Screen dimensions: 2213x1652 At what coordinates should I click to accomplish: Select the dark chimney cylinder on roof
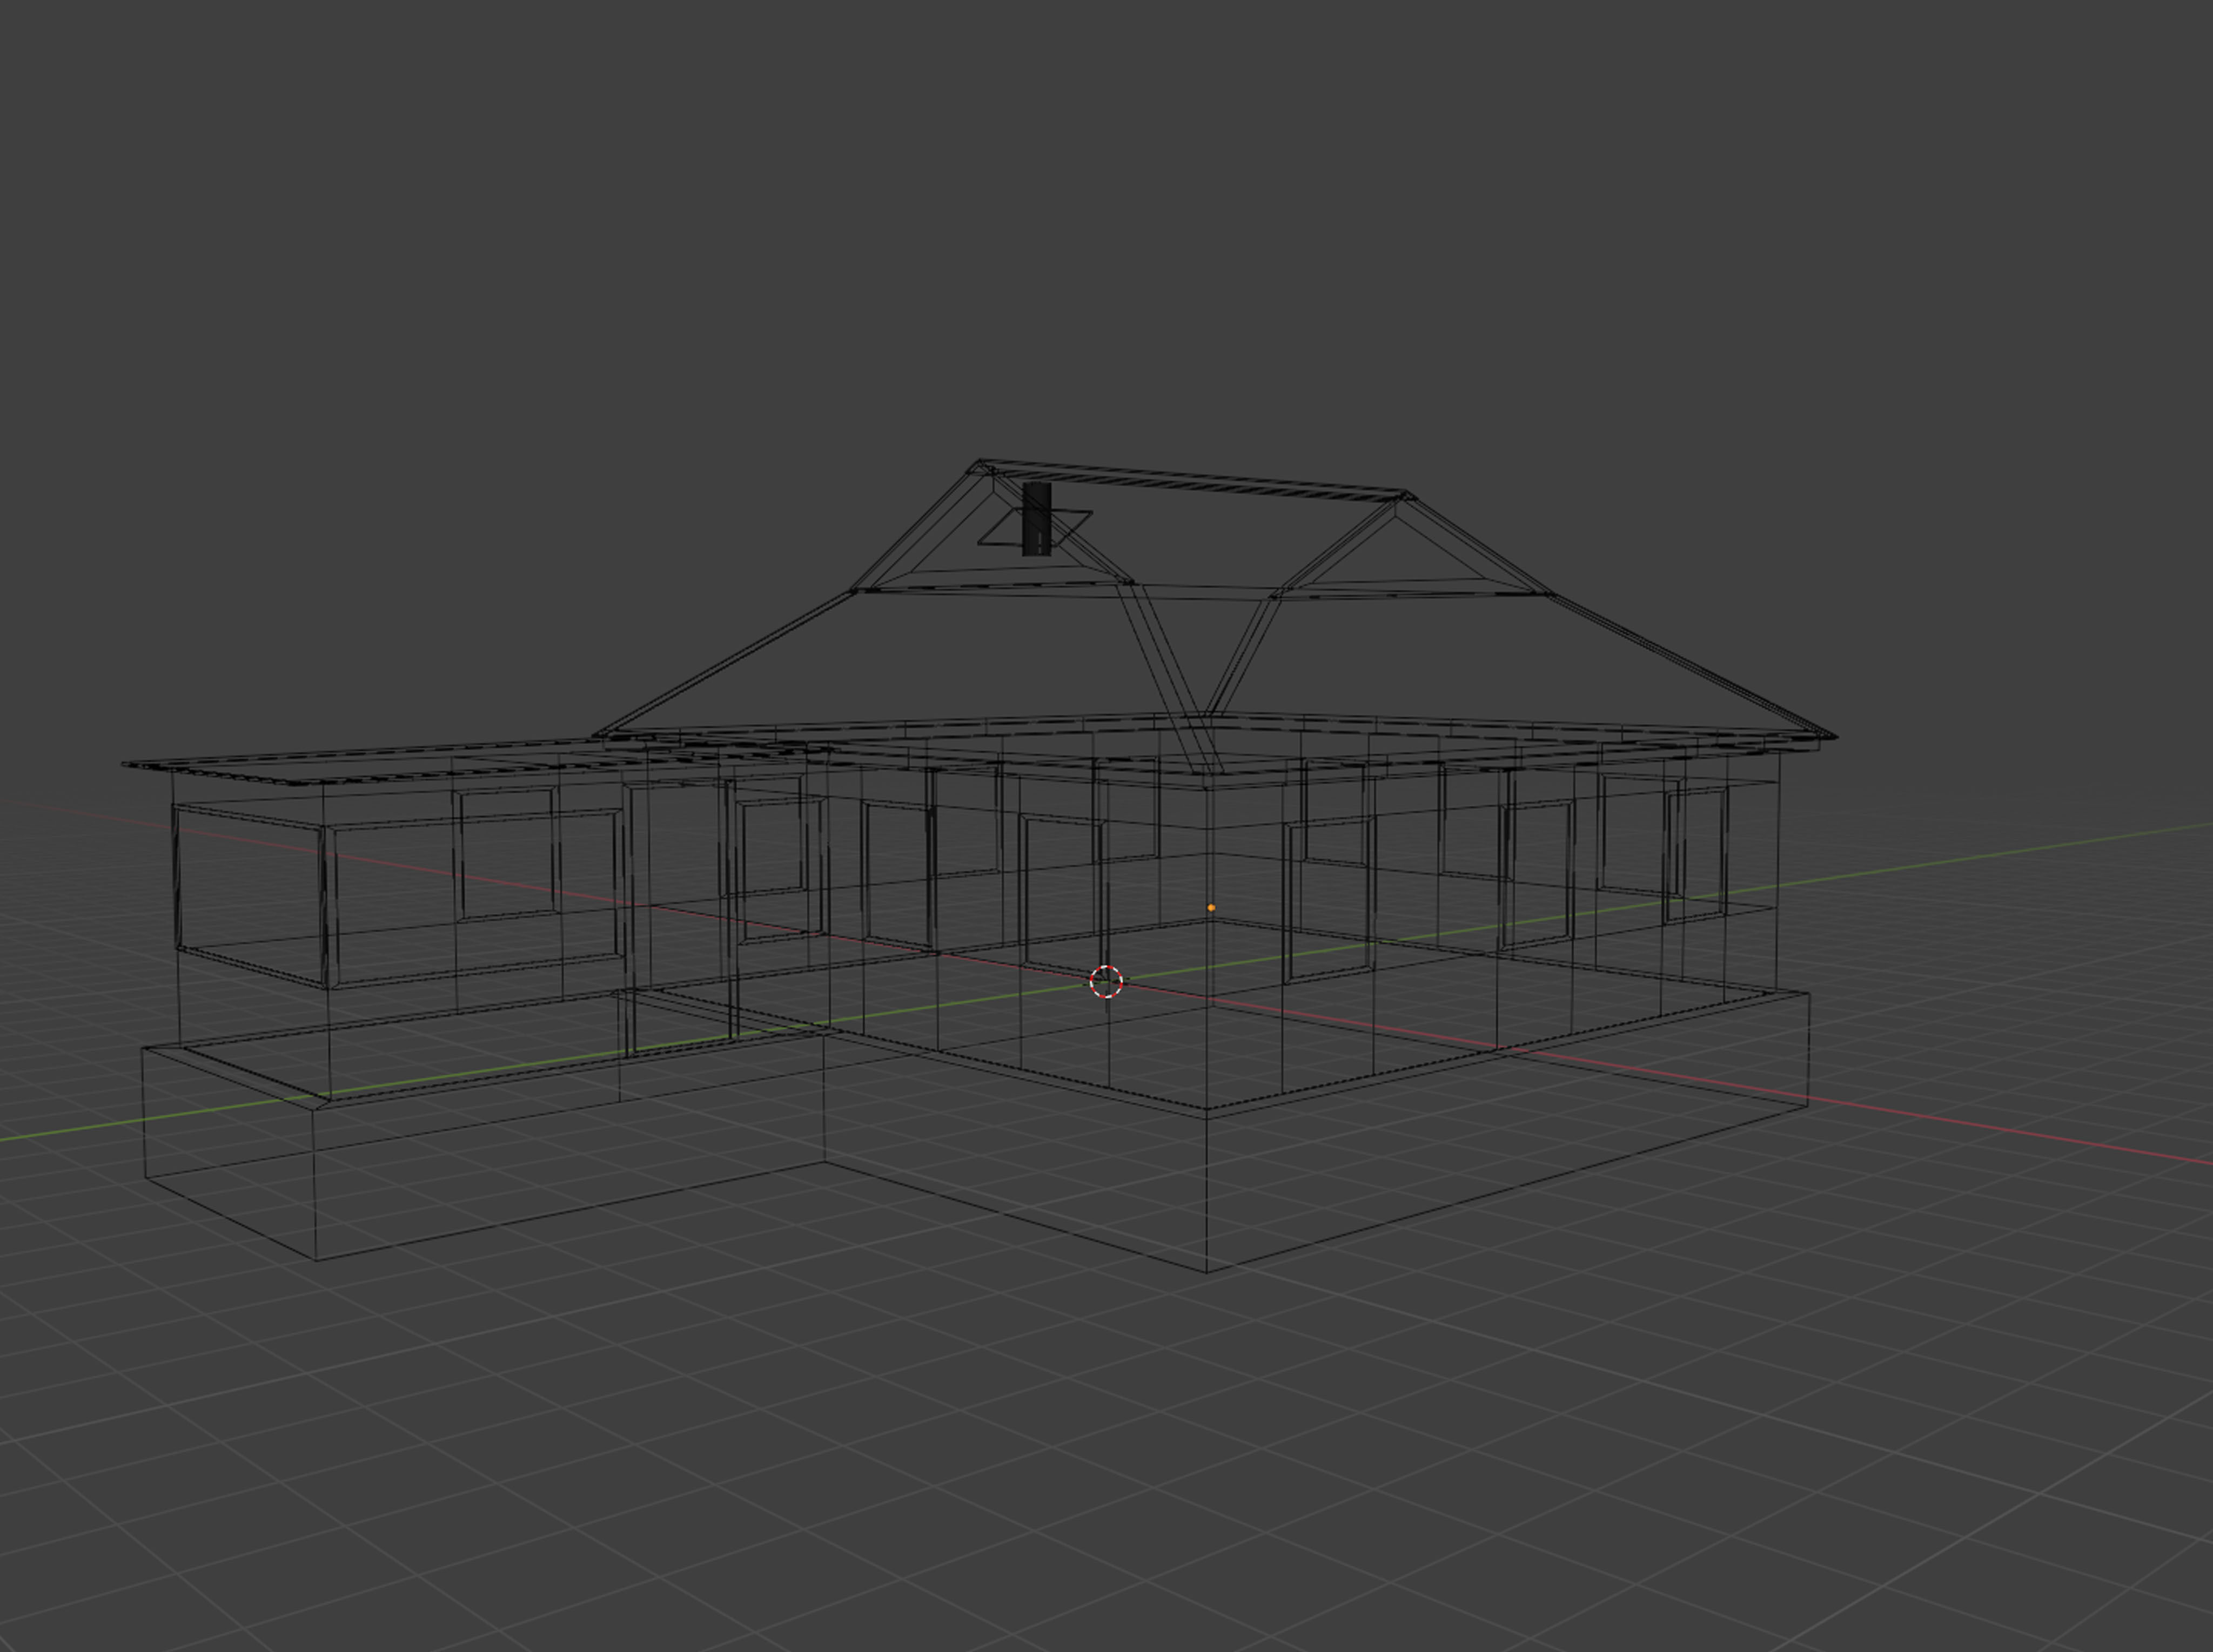click(1036, 518)
